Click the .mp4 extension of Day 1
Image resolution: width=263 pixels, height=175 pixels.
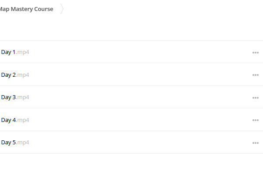22,52
